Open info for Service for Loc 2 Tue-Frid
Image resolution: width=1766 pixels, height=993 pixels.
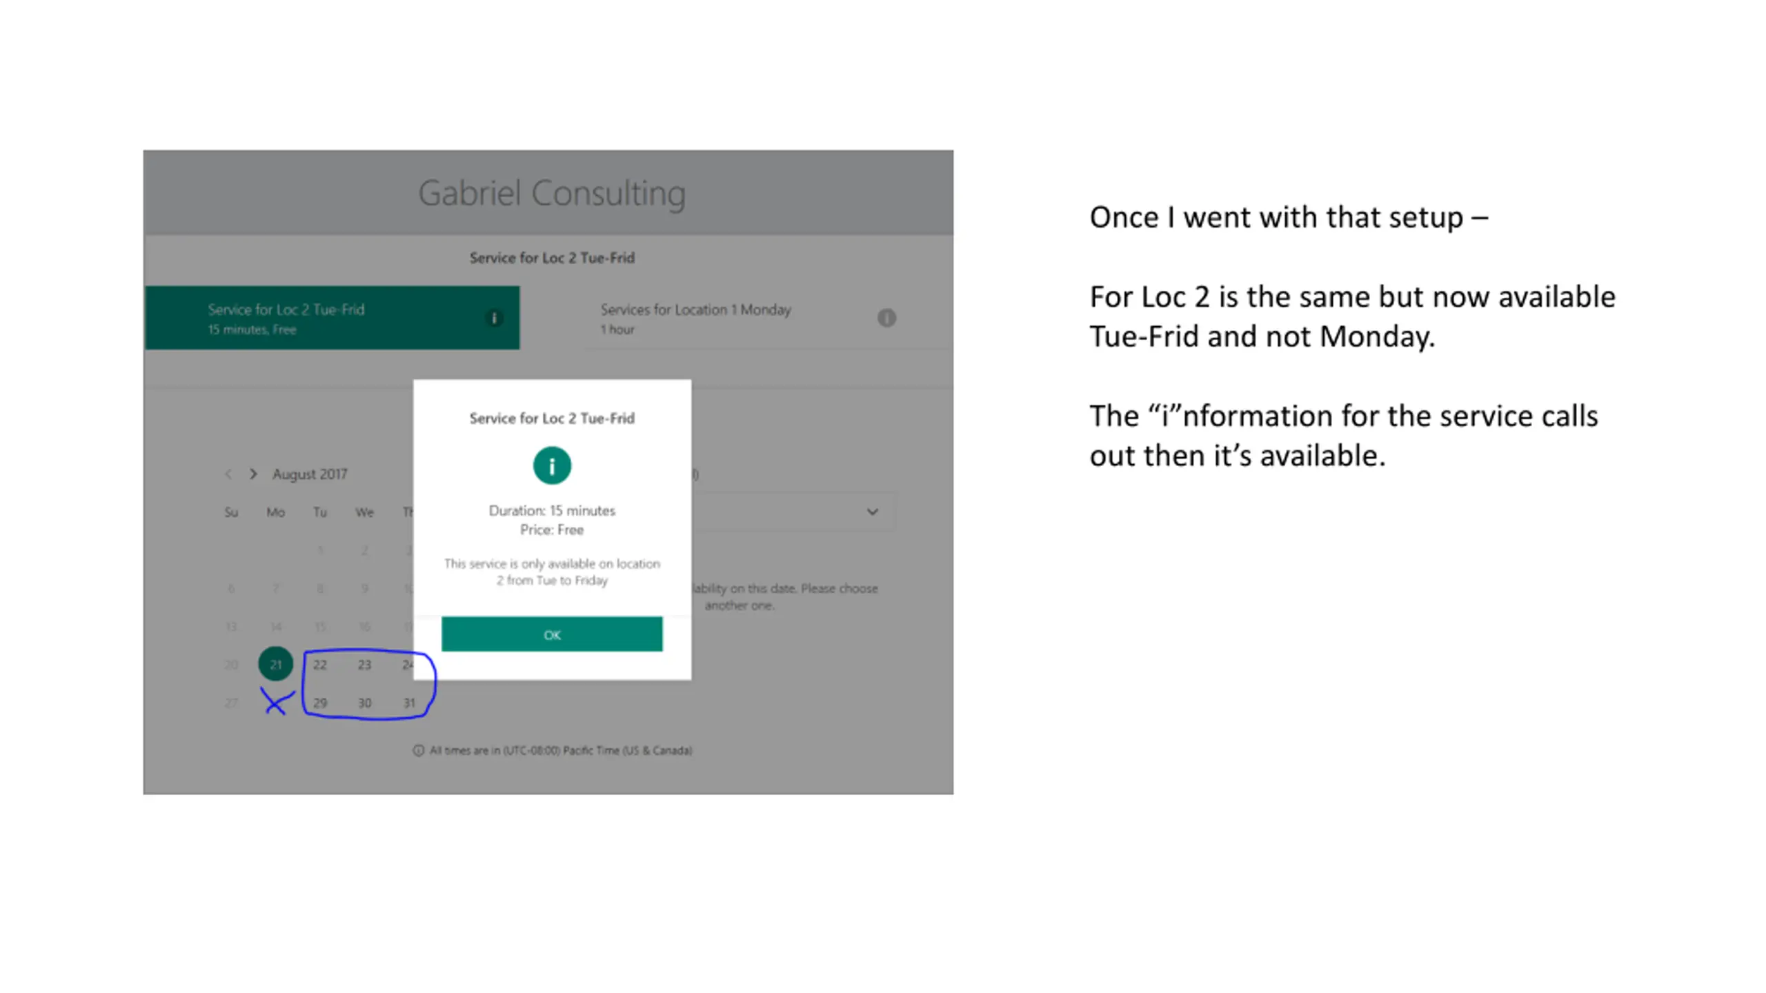point(494,318)
